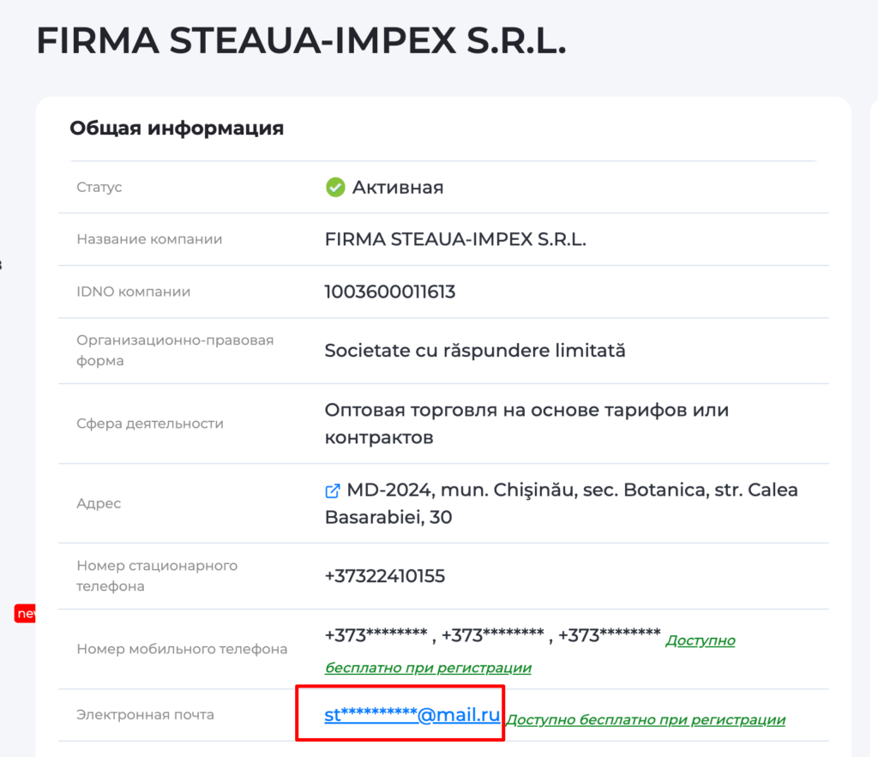Click the external link icon beside the address
Screen dimensions: 878x757
(333, 491)
